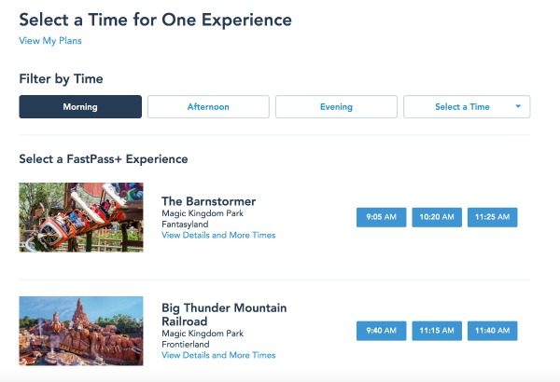Pick the 10:20 AM Barnstormer slot
The width and height of the screenshot is (560, 382).
click(x=437, y=217)
